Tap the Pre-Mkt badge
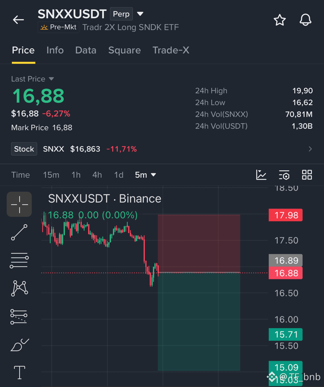The image size is (324, 387). [x=59, y=27]
